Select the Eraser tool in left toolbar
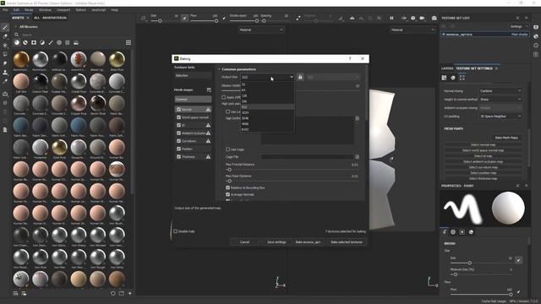541x304 pixels. tap(5, 36)
